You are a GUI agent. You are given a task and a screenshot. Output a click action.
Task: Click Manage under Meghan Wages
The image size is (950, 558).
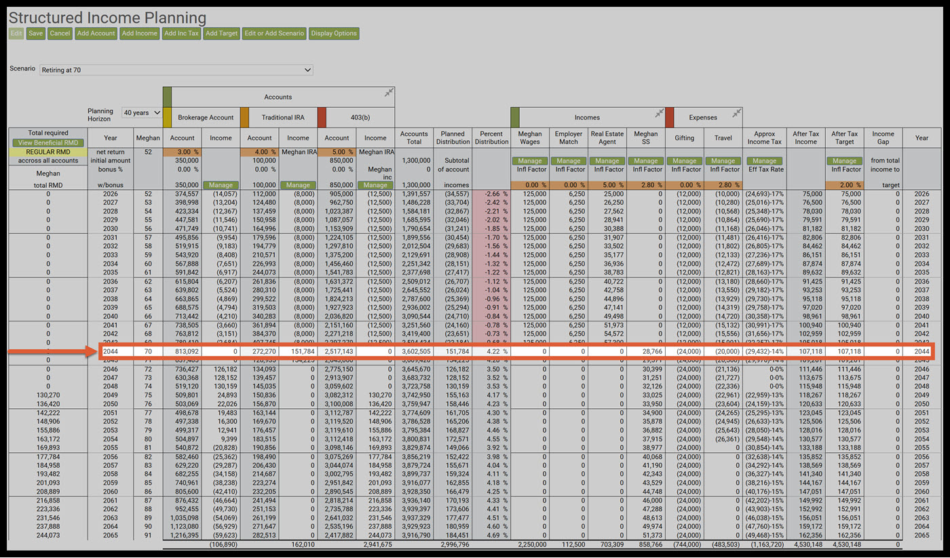pos(529,161)
